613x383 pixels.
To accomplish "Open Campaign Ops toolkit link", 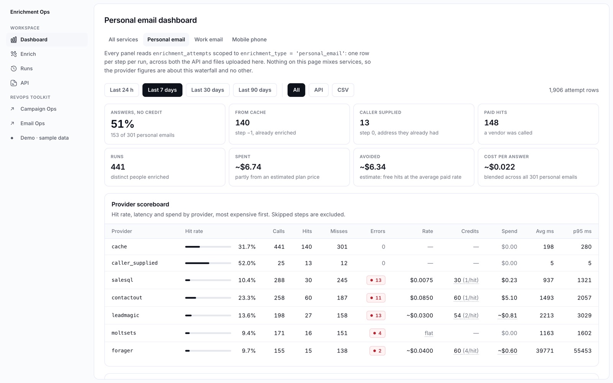I will coord(47,109).
